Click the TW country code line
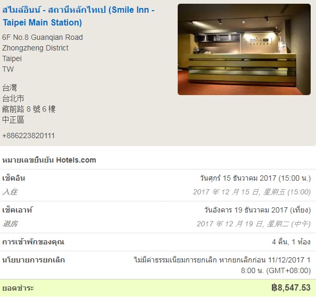Image resolution: width=316 pixels, height=297 pixels. (x=8, y=69)
